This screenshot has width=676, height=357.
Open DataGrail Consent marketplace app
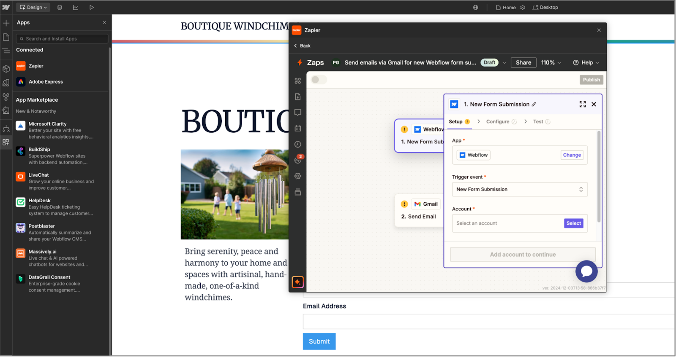[x=62, y=284]
